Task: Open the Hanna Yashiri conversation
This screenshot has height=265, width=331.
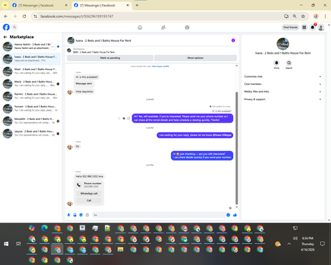Action: [31, 46]
